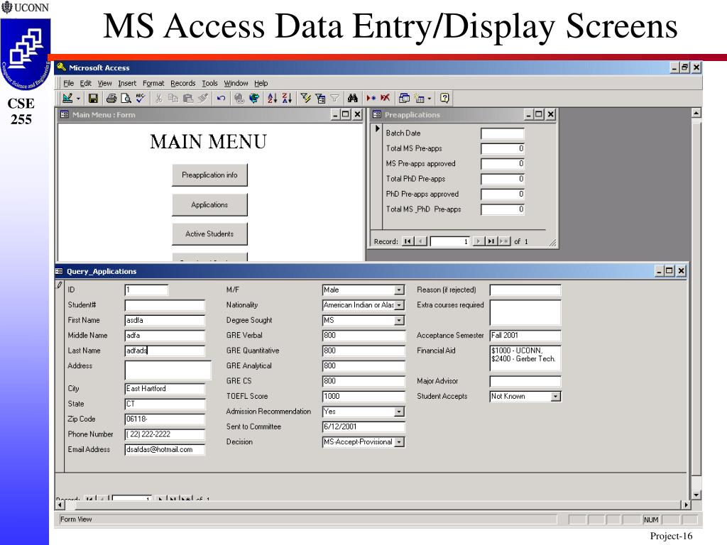Click the Filter By Form icon
This screenshot has width=727, height=545.
coord(320,98)
